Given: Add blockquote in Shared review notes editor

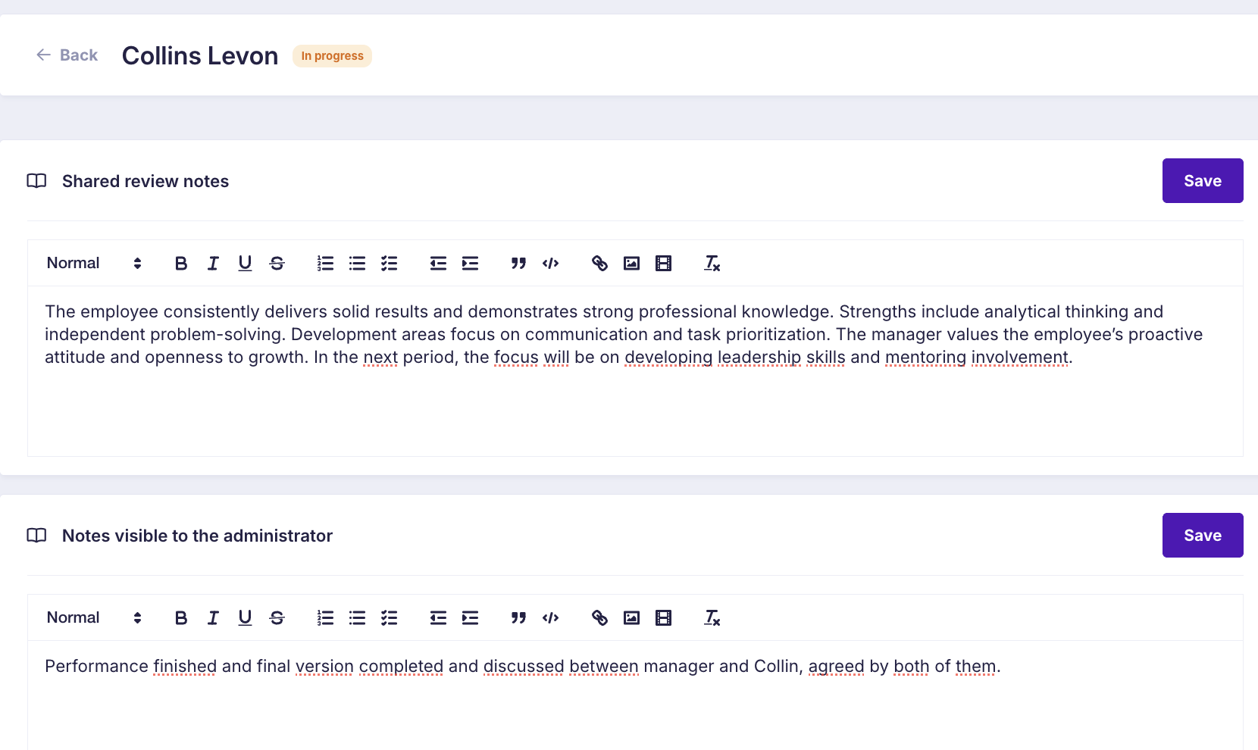Looking at the screenshot, I should pos(518,264).
